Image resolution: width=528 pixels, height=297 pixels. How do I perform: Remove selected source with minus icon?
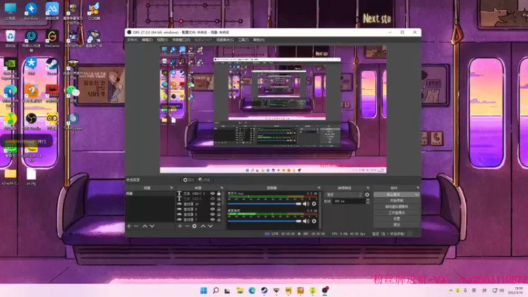point(187,226)
